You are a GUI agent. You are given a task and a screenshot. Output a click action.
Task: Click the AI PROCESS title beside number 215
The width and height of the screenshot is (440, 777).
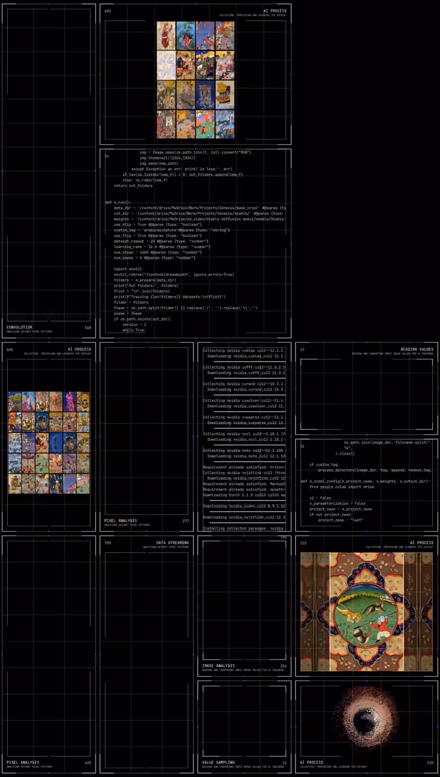point(422,543)
